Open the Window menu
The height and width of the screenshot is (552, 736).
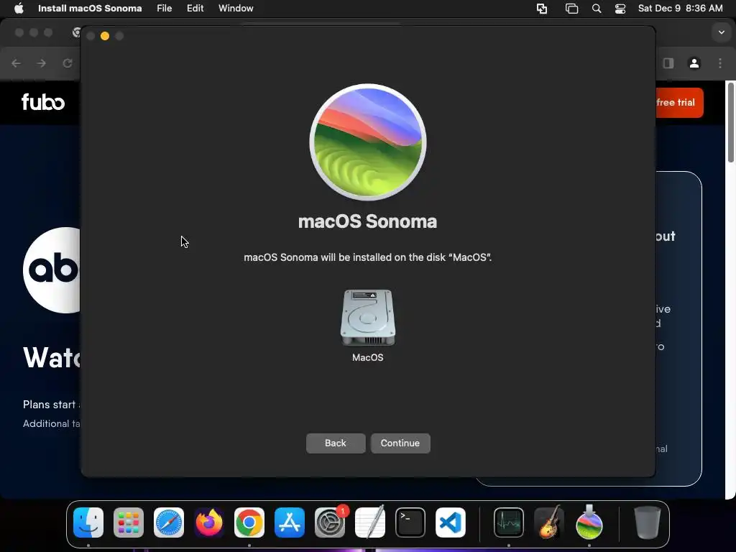[x=236, y=8]
